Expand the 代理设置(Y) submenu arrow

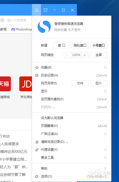click(105, 150)
